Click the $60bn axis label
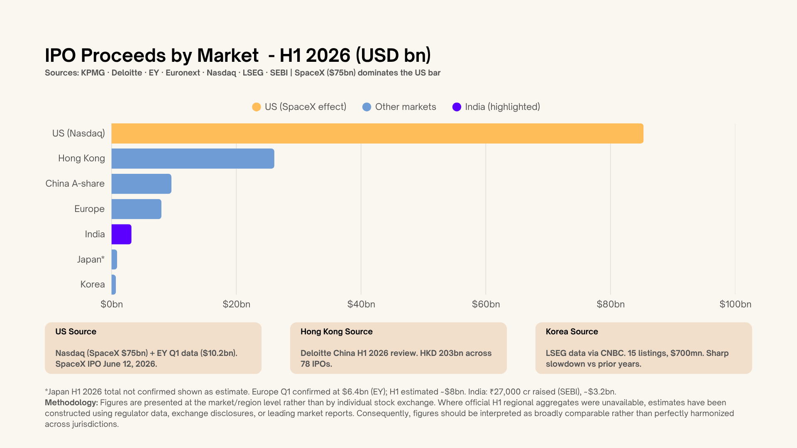 pyautogui.click(x=486, y=304)
